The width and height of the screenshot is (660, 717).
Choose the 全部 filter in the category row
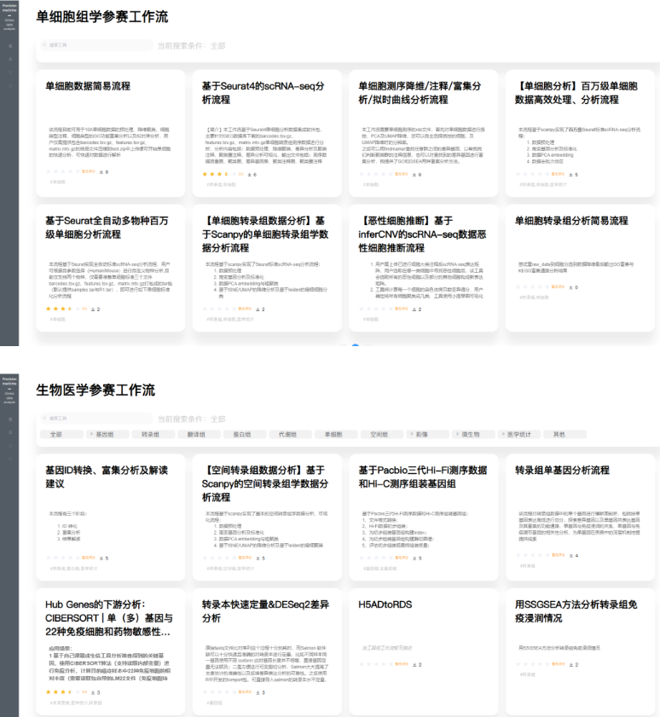click(x=55, y=434)
